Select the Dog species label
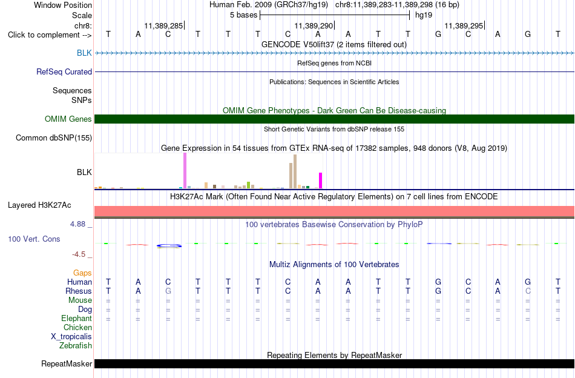Image resolution: width=575 pixels, height=378 pixels. (85, 310)
